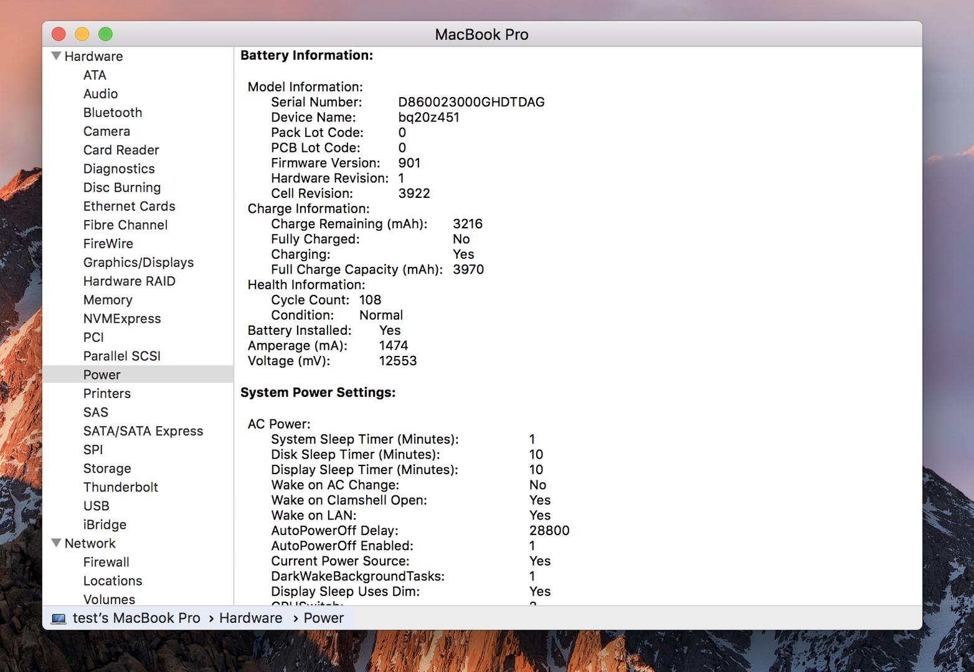Show Graphics/Displays information
The image size is (974, 672).
(138, 263)
